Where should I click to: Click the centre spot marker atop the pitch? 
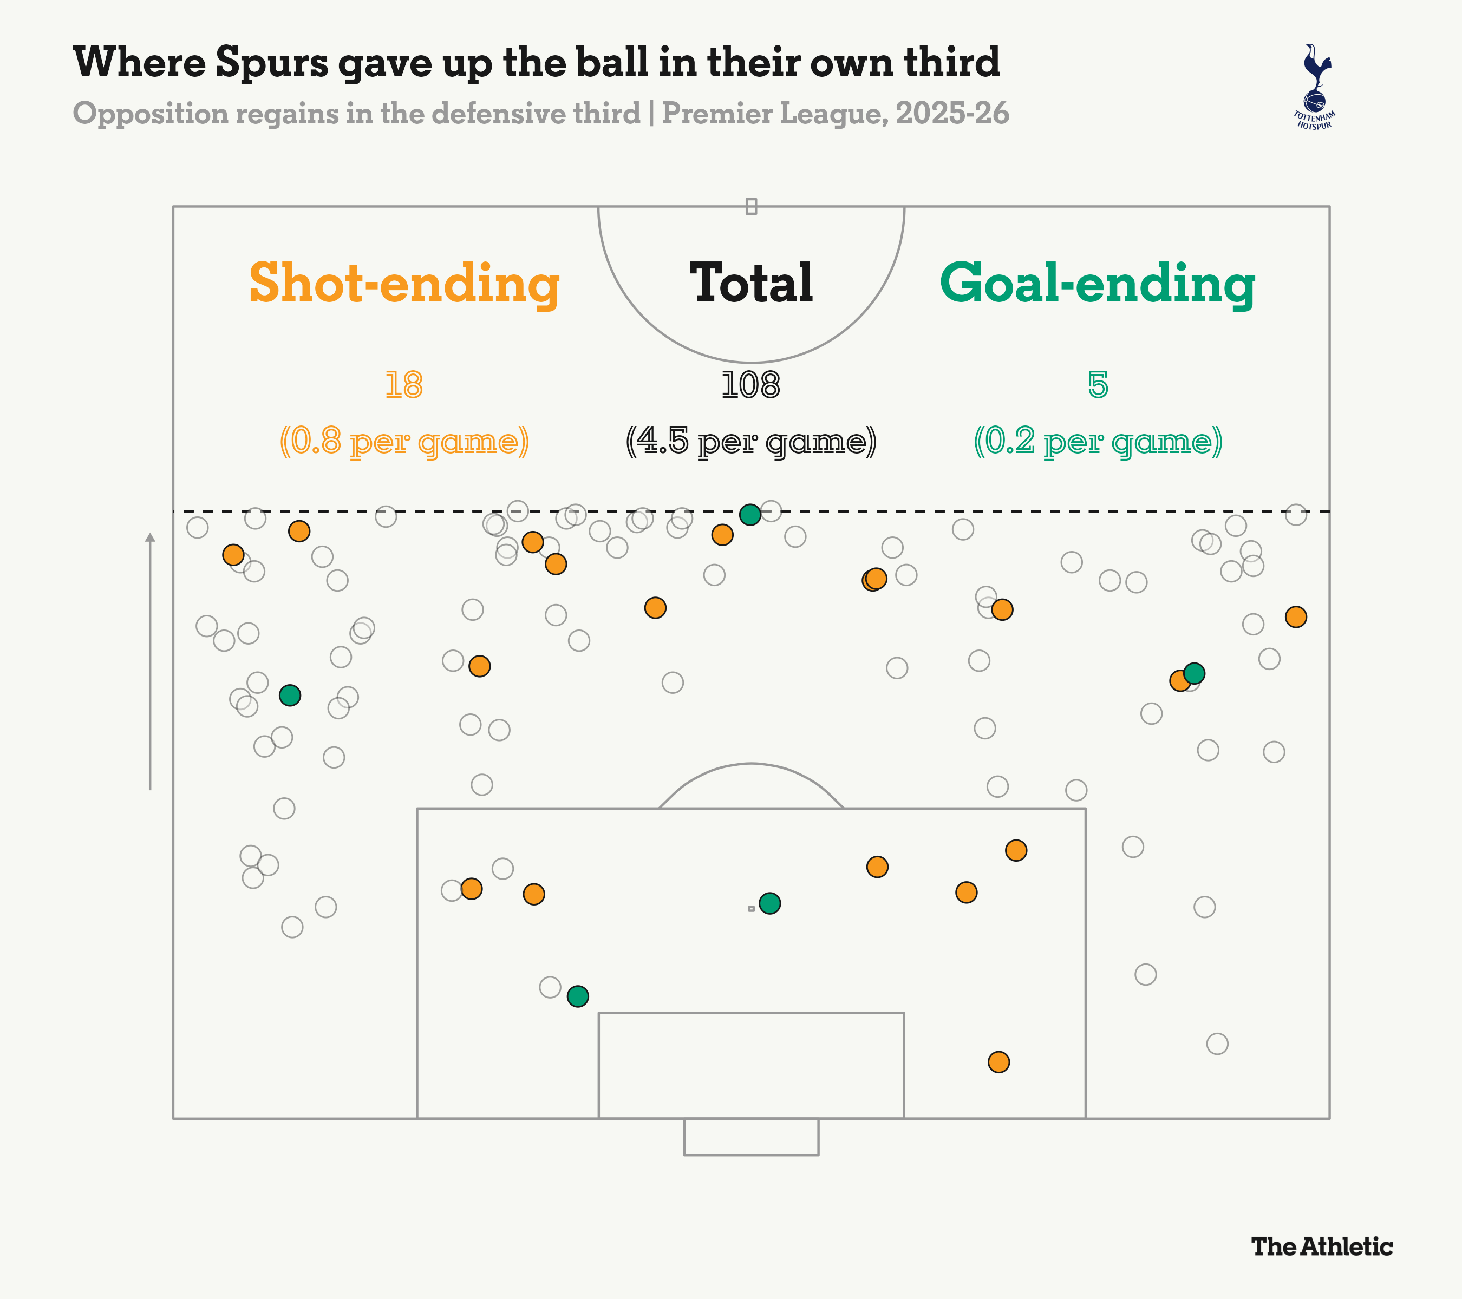tap(751, 207)
